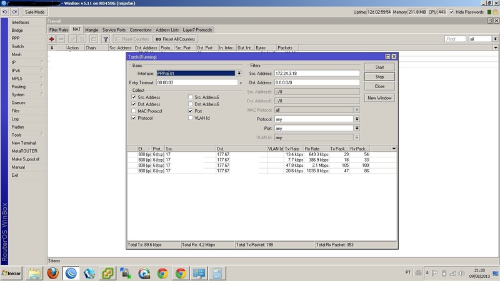Click the Comment icon in Firewall toolbar
500x281 pixels.
point(93,39)
